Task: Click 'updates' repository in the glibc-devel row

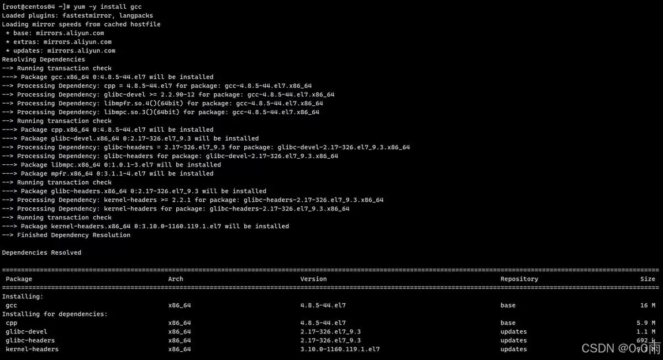Action: (514, 332)
